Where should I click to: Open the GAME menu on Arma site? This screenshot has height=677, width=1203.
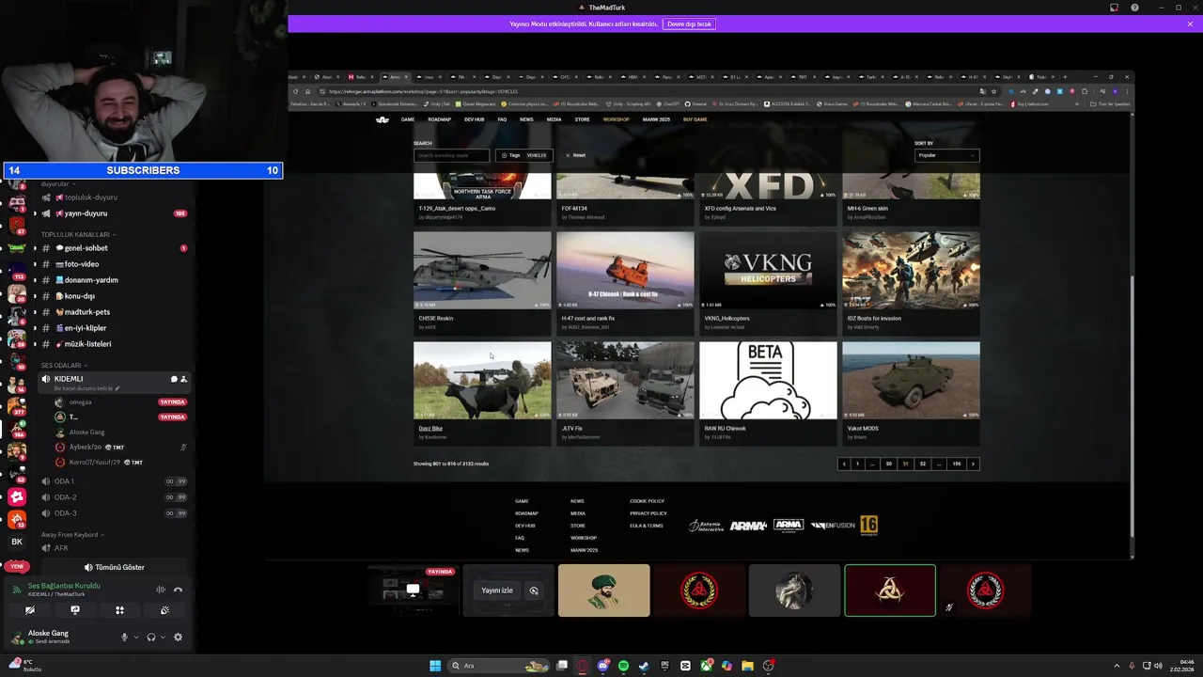(408, 119)
